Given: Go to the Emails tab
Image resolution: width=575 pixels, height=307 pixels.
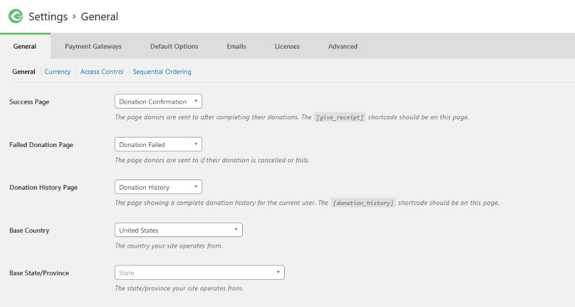Looking at the screenshot, I should coord(236,46).
